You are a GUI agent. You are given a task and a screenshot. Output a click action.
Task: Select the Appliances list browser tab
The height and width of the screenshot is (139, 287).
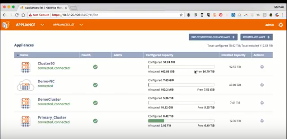click(x=43, y=8)
